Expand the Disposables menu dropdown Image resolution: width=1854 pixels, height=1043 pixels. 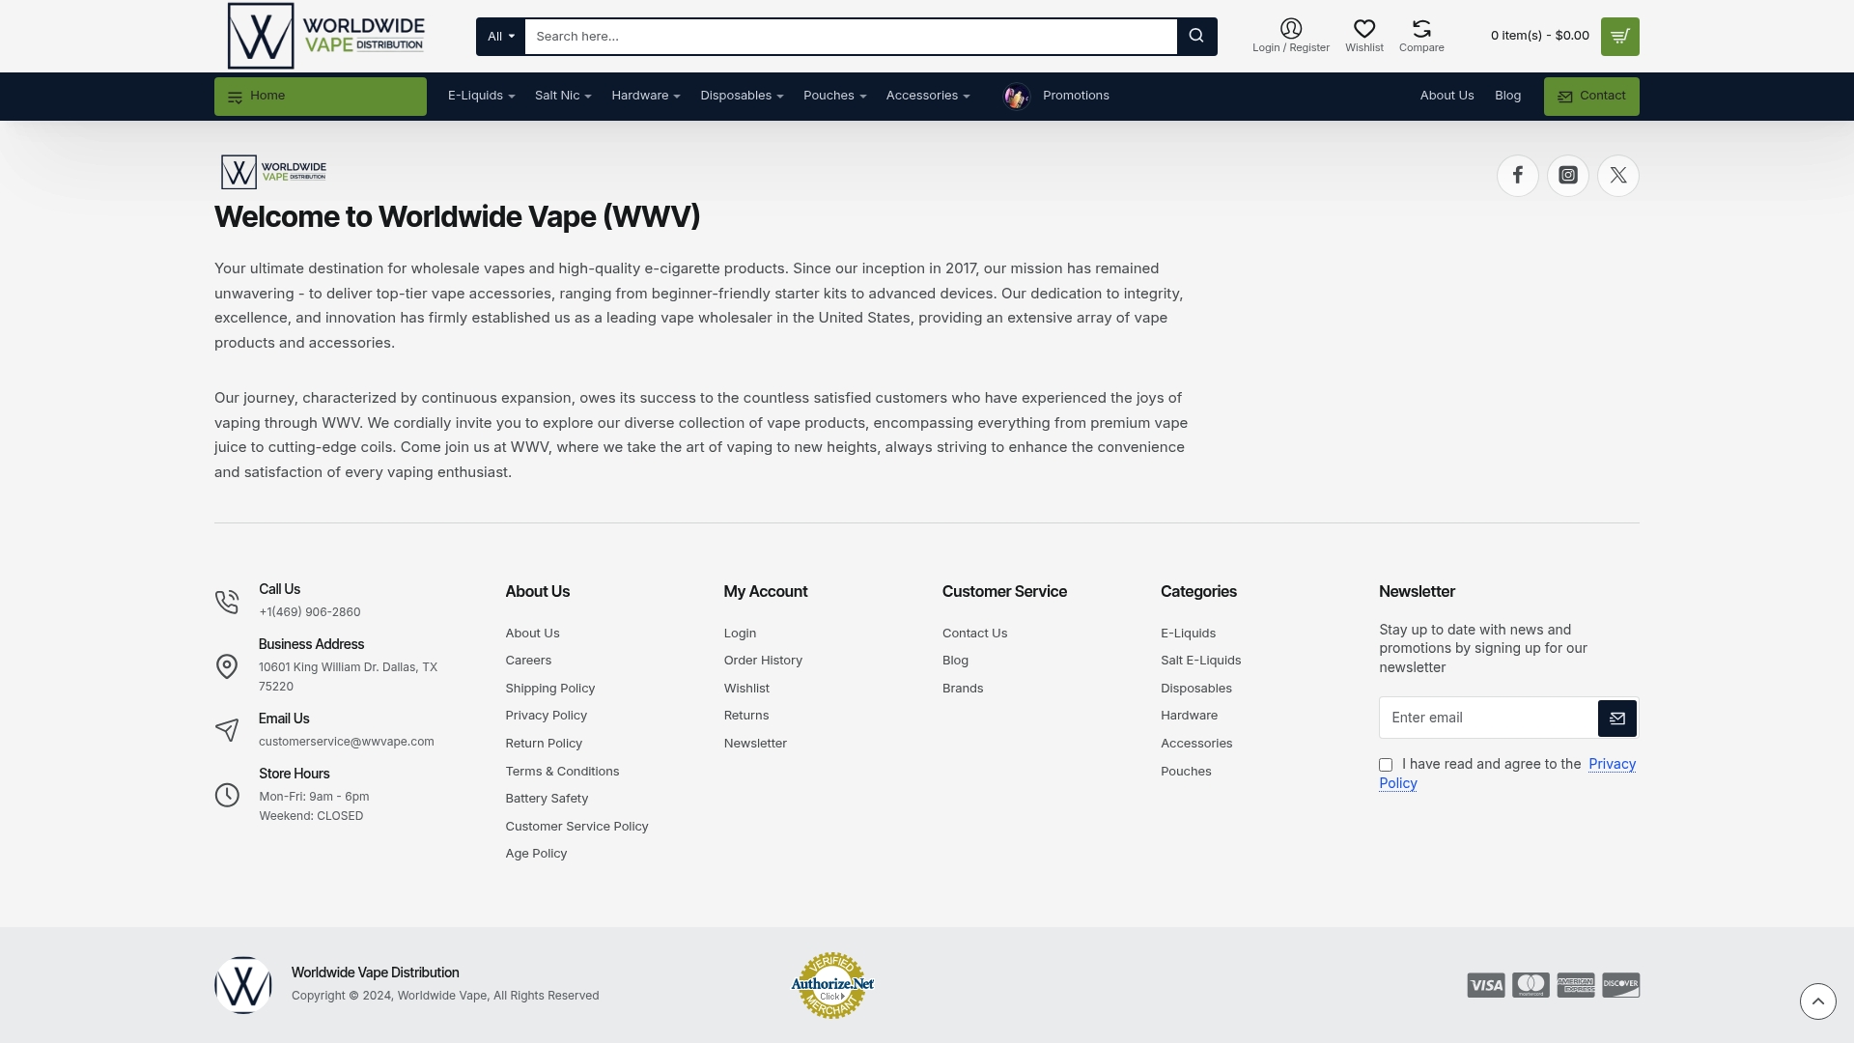pos(742,96)
